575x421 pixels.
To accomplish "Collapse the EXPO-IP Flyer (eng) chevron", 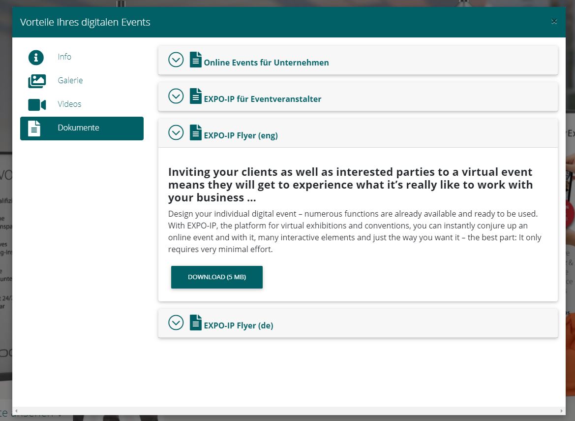I will click(x=176, y=132).
